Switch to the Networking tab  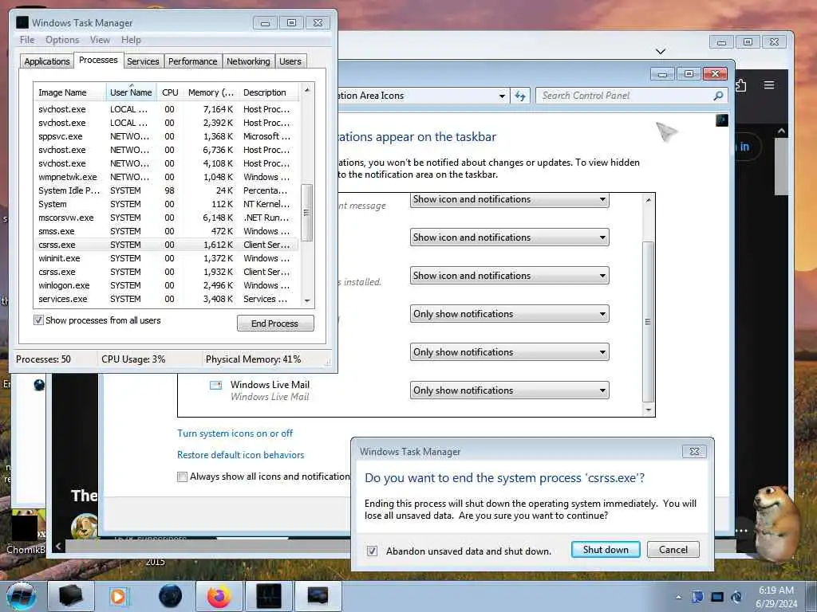[x=248, y=61]
